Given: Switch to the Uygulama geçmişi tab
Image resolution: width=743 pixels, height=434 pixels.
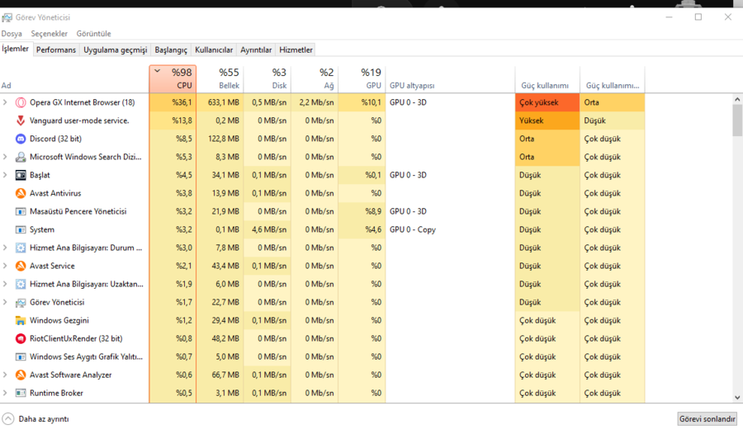Looking at the screenshot, I should click(x=115, y=50).
